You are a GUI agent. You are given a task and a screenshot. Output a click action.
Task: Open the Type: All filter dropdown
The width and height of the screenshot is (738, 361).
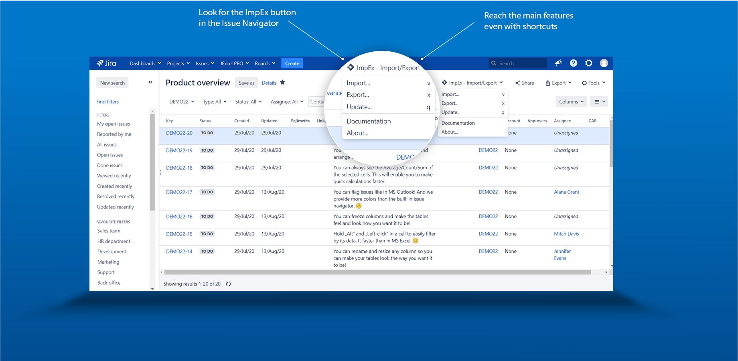point(215,102)
